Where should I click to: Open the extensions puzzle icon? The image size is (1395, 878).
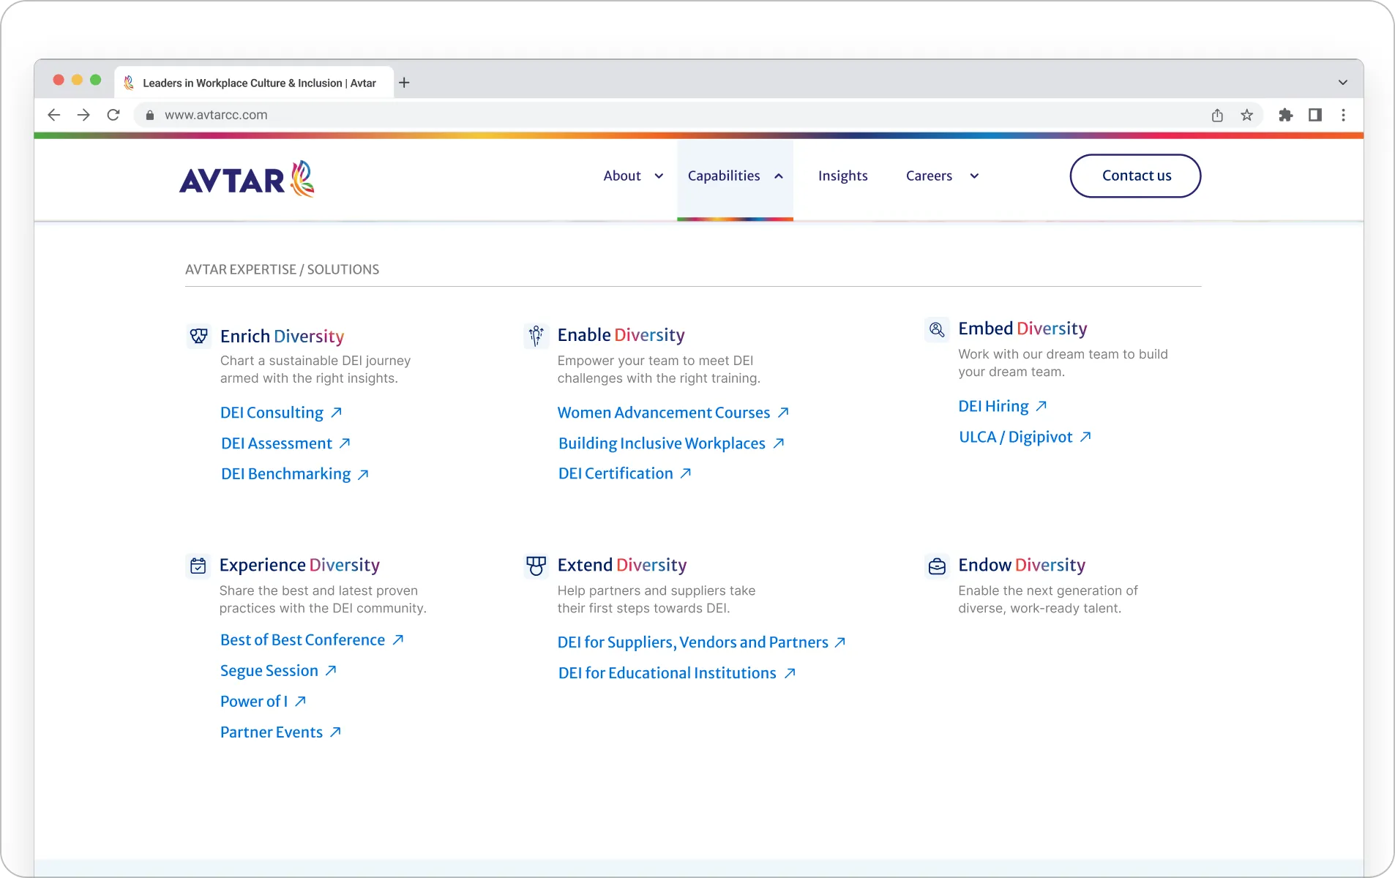tap(1286, 115)
